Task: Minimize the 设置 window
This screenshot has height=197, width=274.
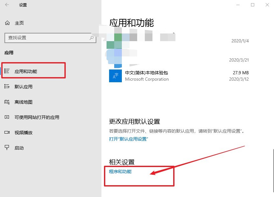Action: [x=238, y=5]
